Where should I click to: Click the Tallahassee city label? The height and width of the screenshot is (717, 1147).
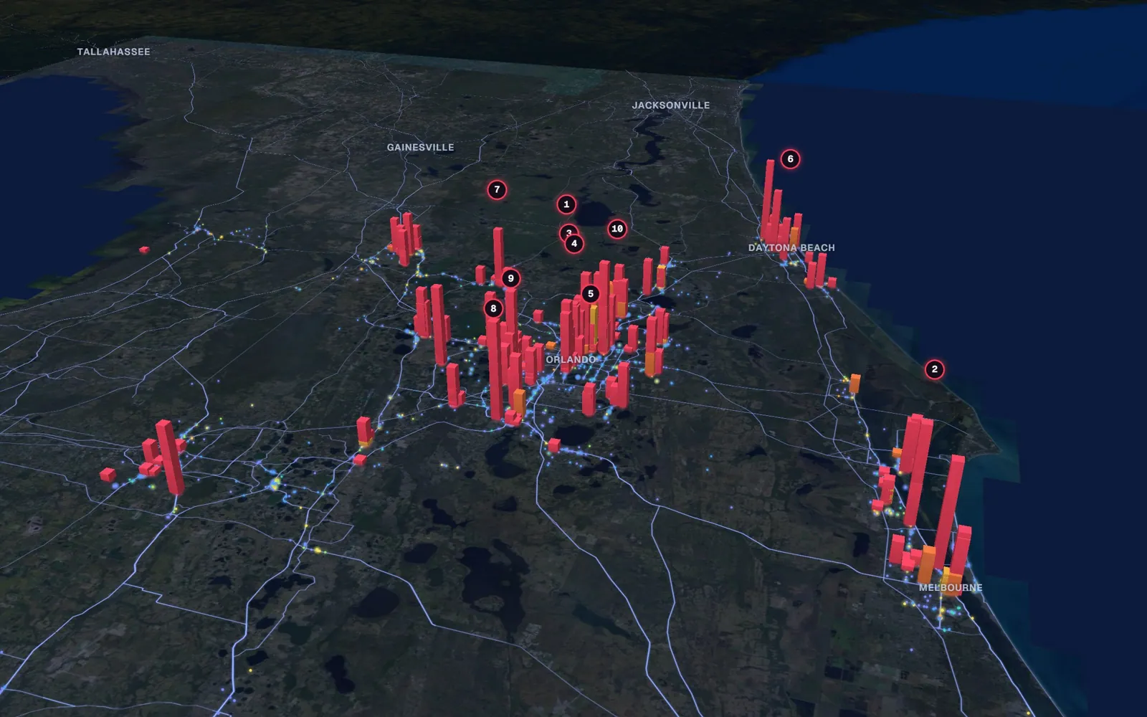pyautogui.click(x=113, y=52)
